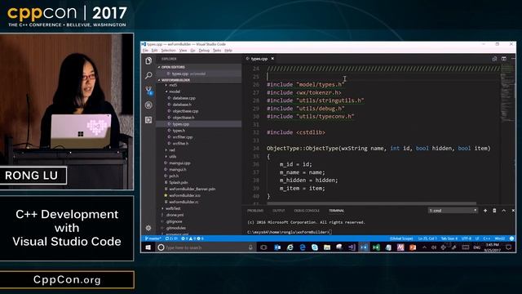Open the View menu
522x294 pixels.
pyautogui.click(x=183, y=51)
